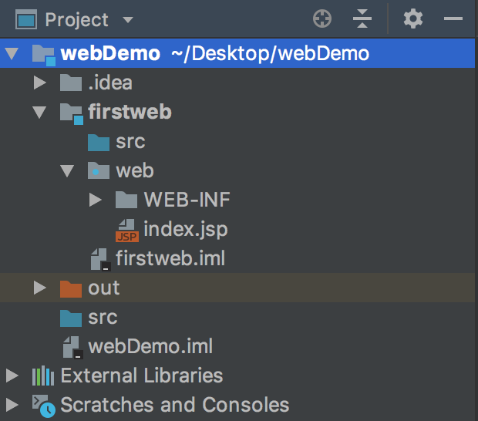Image resolution: width=478 pixels, height=421 pixels.
Task: Open the Project view dropdown
Action: coord(128,19)
